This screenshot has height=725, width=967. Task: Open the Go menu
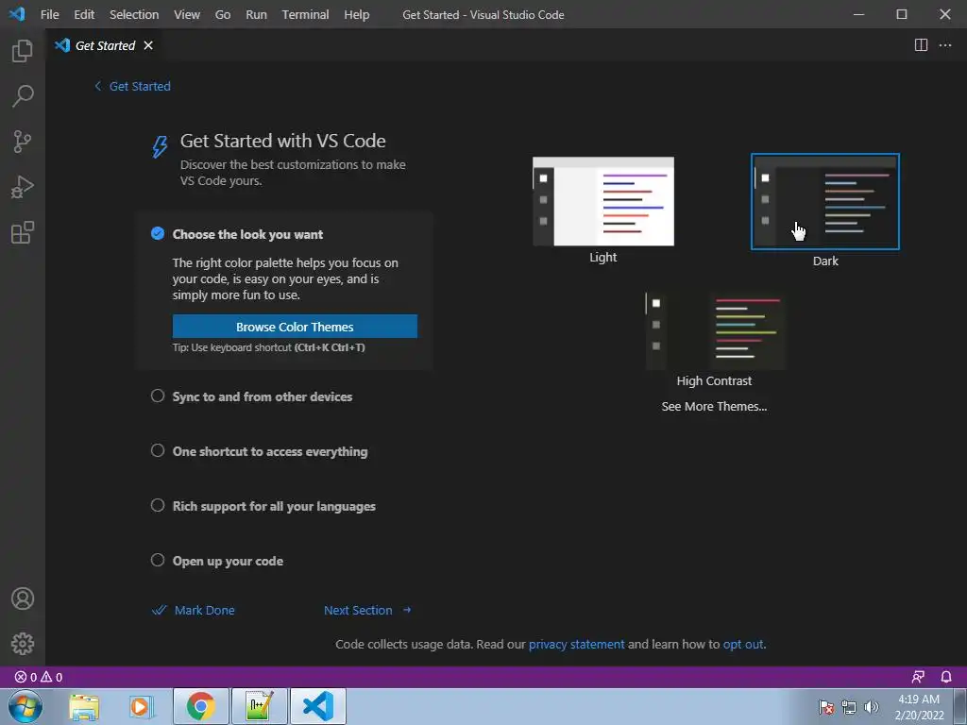(223, 14)
